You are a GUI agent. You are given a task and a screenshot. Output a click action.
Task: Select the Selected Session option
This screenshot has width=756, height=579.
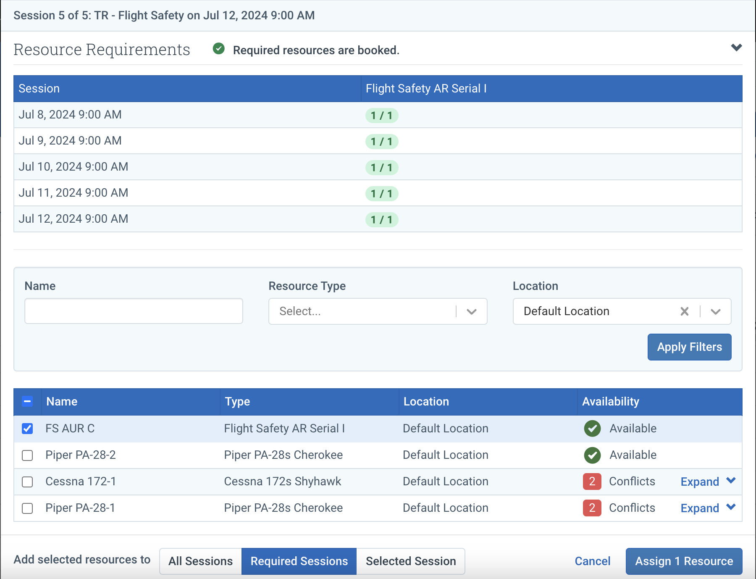[x=411, y=561]
